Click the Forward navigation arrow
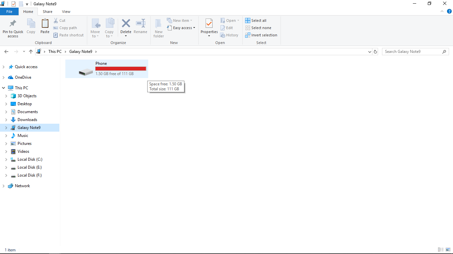This screenshot has height=254, width=453. [x=16, y=52]
